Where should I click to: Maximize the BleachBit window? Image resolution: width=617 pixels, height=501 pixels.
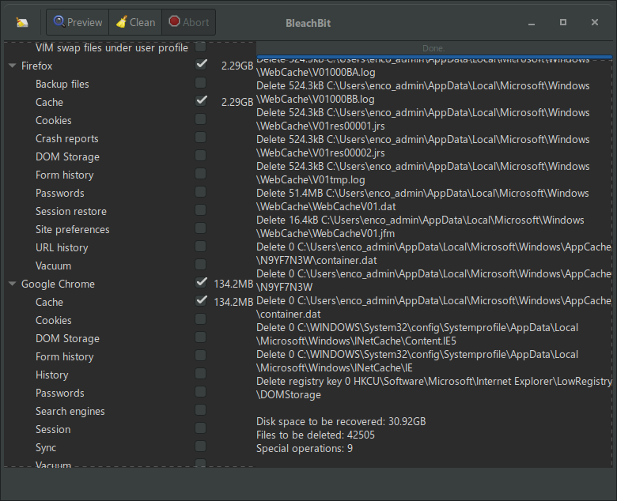tap(562, 22)
